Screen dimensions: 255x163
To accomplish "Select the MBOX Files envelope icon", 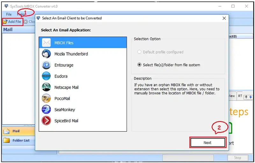I will pyautogui.click(x=46, y=43).
